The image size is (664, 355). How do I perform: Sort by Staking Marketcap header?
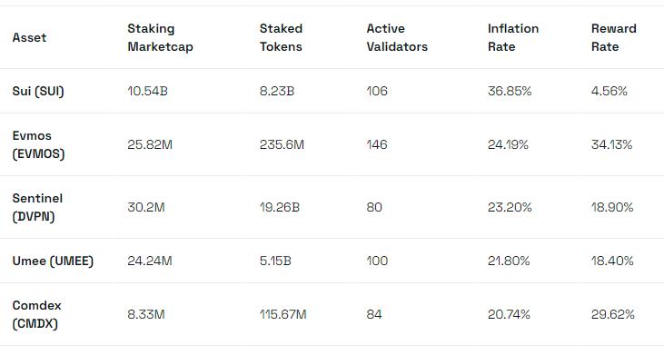click(x=160, y=37)
